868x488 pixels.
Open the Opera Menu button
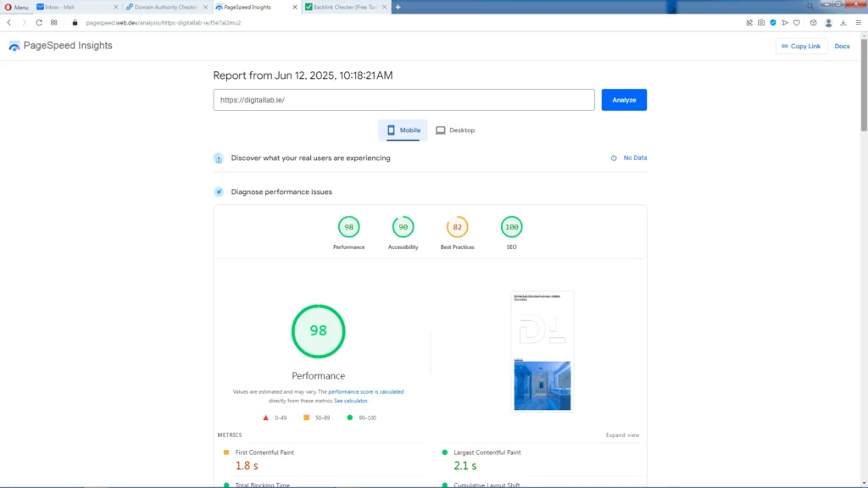[x=17, y=7]
